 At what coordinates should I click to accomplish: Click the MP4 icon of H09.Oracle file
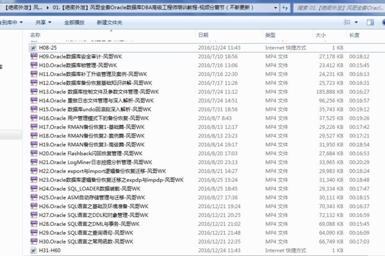point(34,56)
